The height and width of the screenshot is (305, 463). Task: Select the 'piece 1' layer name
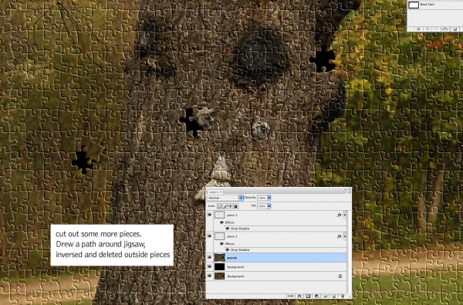(232, 215)
